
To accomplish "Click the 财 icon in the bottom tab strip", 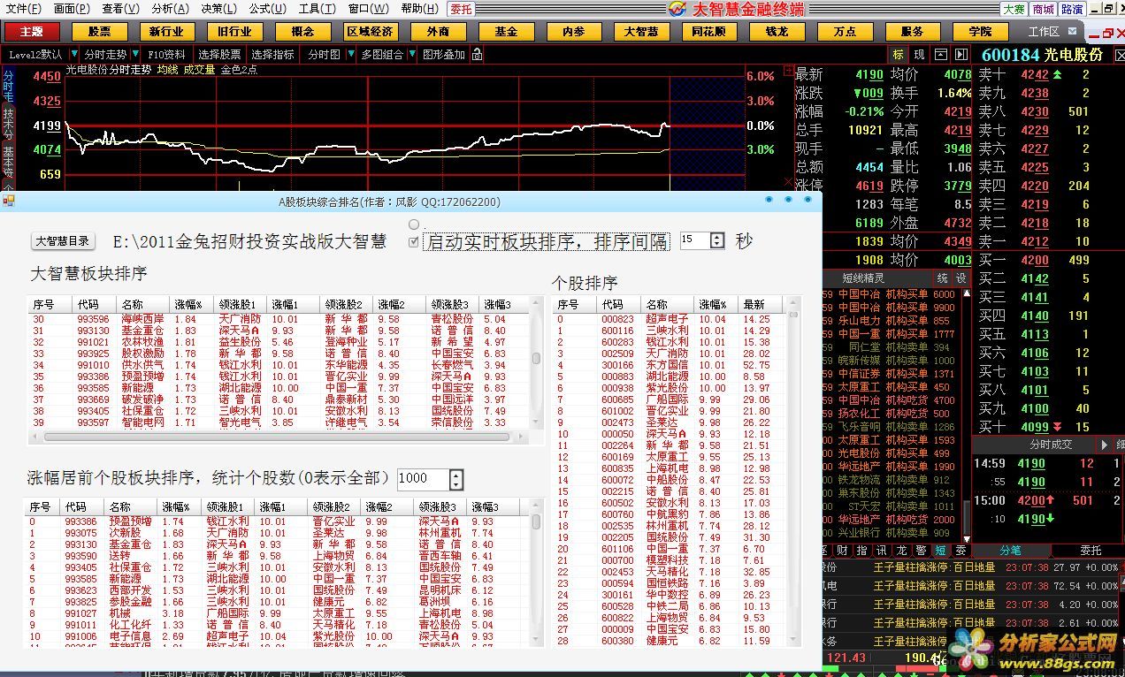I will click(x=842, y=551).
